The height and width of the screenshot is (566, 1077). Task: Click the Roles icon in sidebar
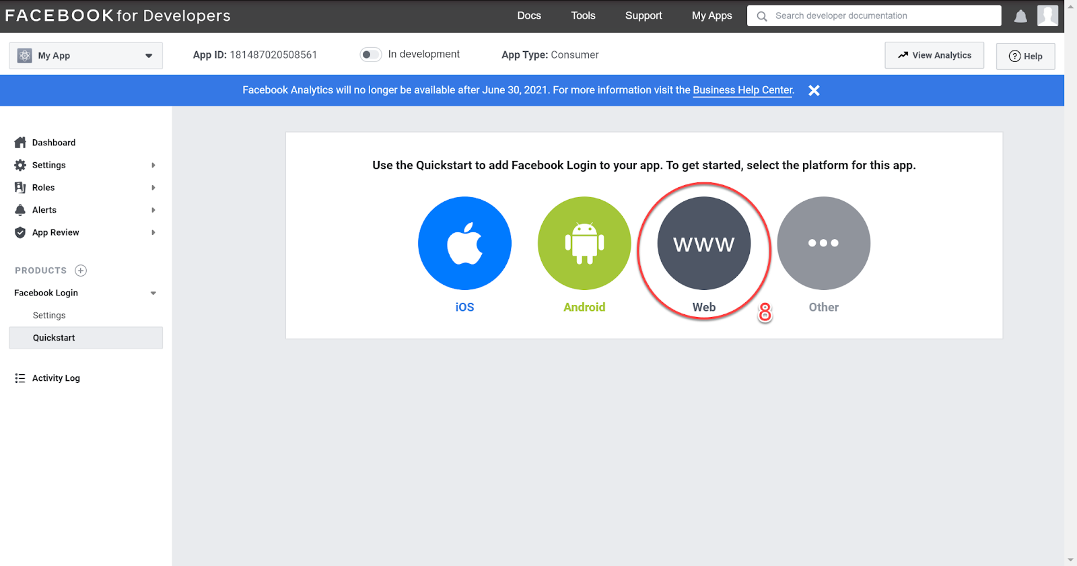click(20, 188)
